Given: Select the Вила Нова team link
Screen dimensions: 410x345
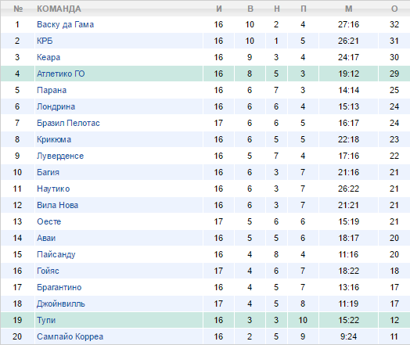Looking at the screenshot, I should tap(58, 205).
